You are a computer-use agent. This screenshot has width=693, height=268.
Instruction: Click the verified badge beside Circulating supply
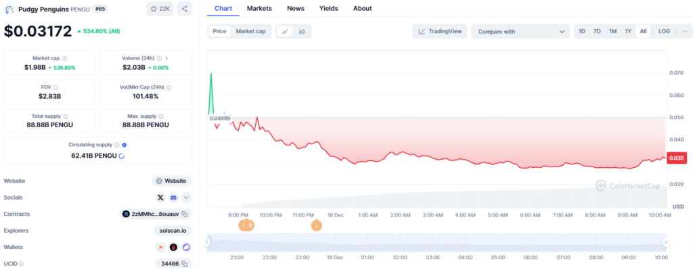[125, 145]
